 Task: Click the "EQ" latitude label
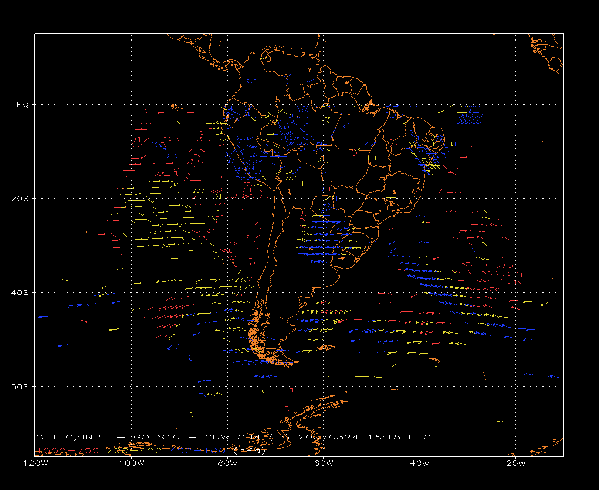(x=23, y=105)
